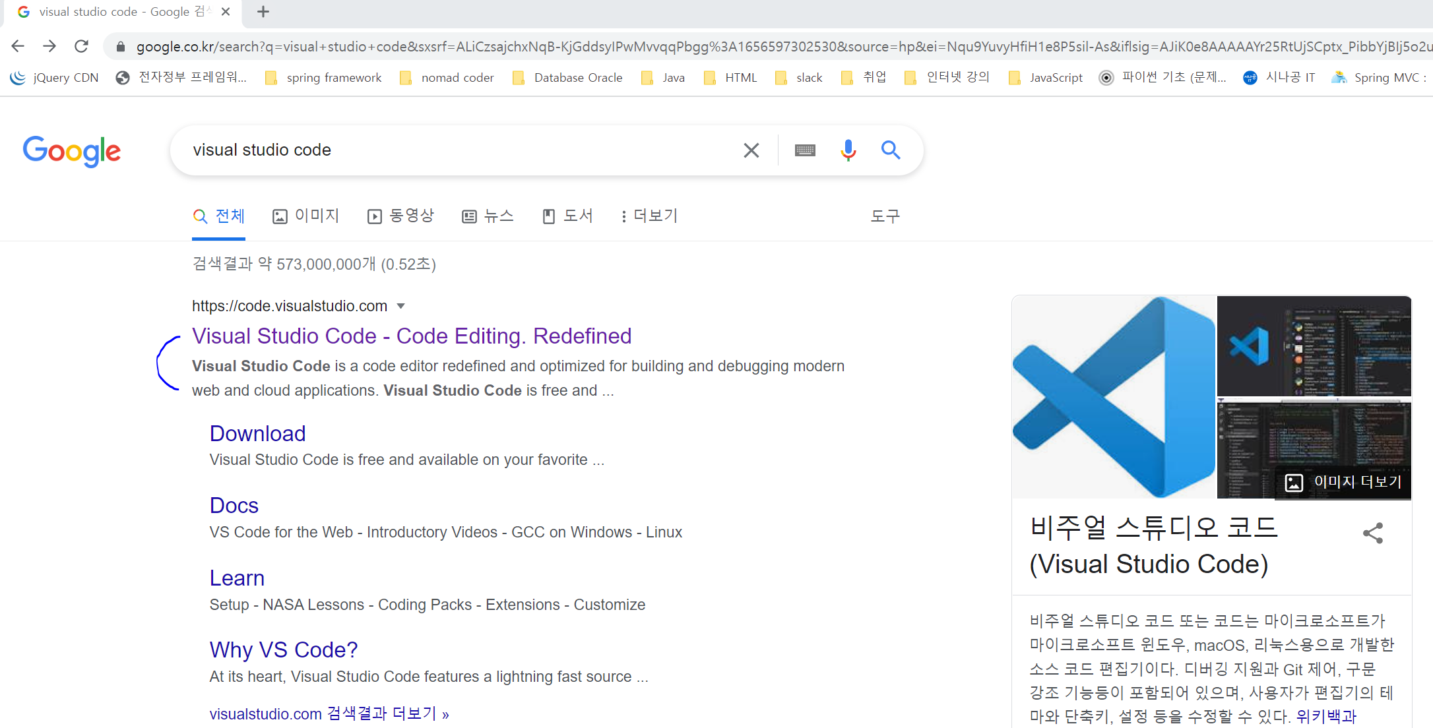
Task: Open the Why VS Code? link
Action: pyautogui.click(x=284, y=650)
